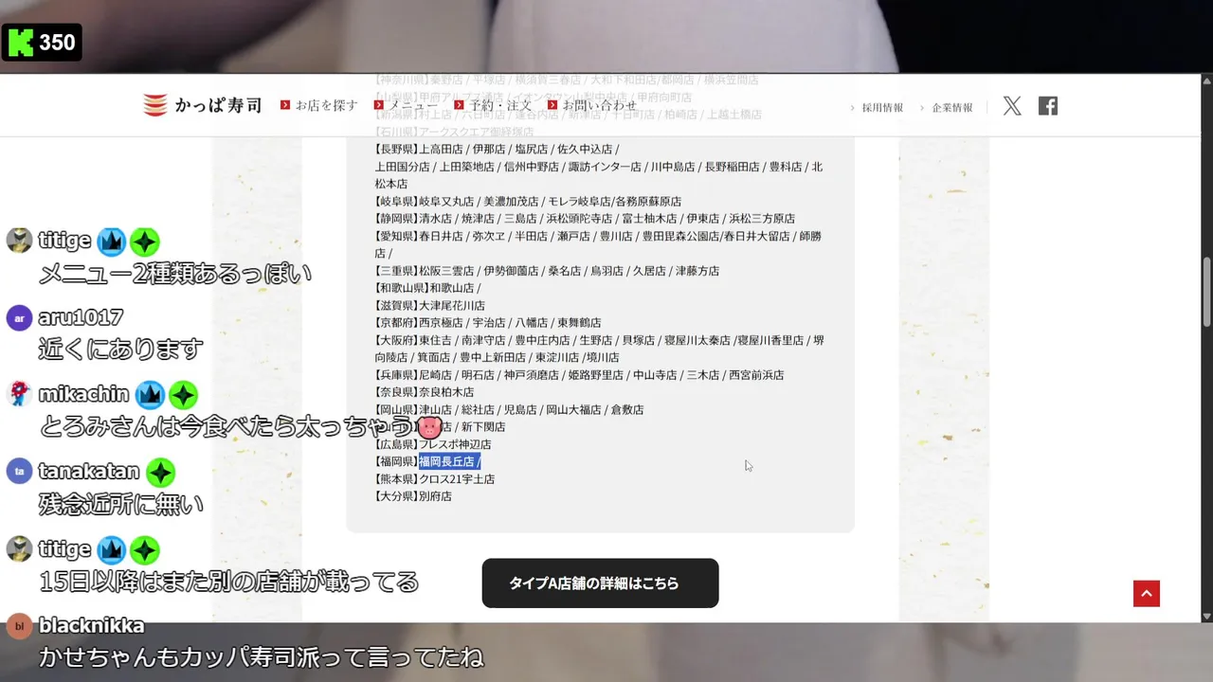Click クロス21宇土店 store name
This screenshot has width=1213, height=682.
(457, 479)
